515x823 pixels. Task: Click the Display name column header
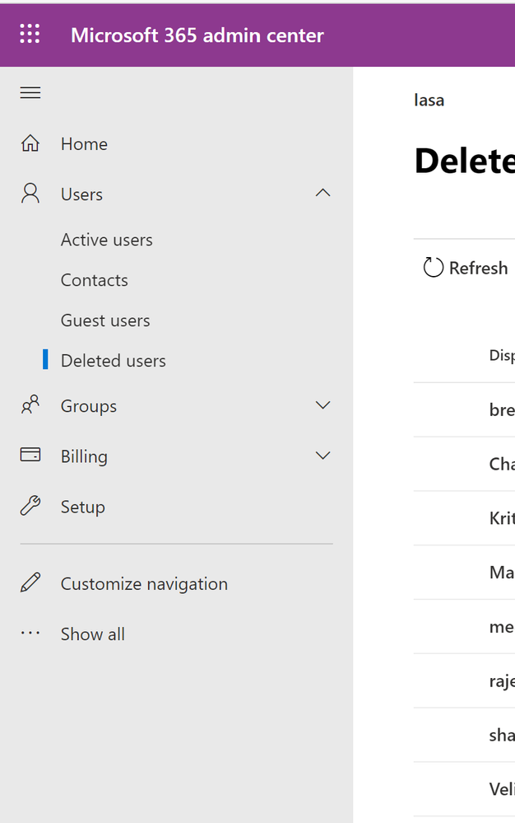[500, 355]
